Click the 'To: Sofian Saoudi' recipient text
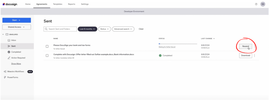269x100 pixels. coord(59,49)
